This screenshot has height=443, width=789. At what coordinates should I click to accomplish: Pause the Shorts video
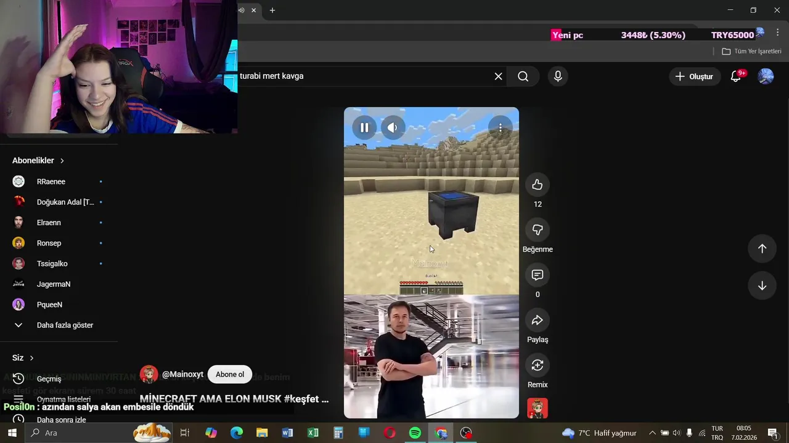tap(364, 127)
